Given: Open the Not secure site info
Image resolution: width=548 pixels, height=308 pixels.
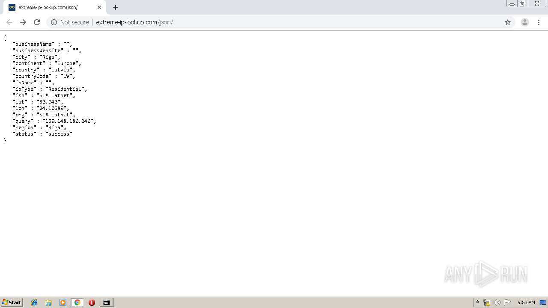Looking at the screenshot, I should pyautogui.click(x=70, y=22).
